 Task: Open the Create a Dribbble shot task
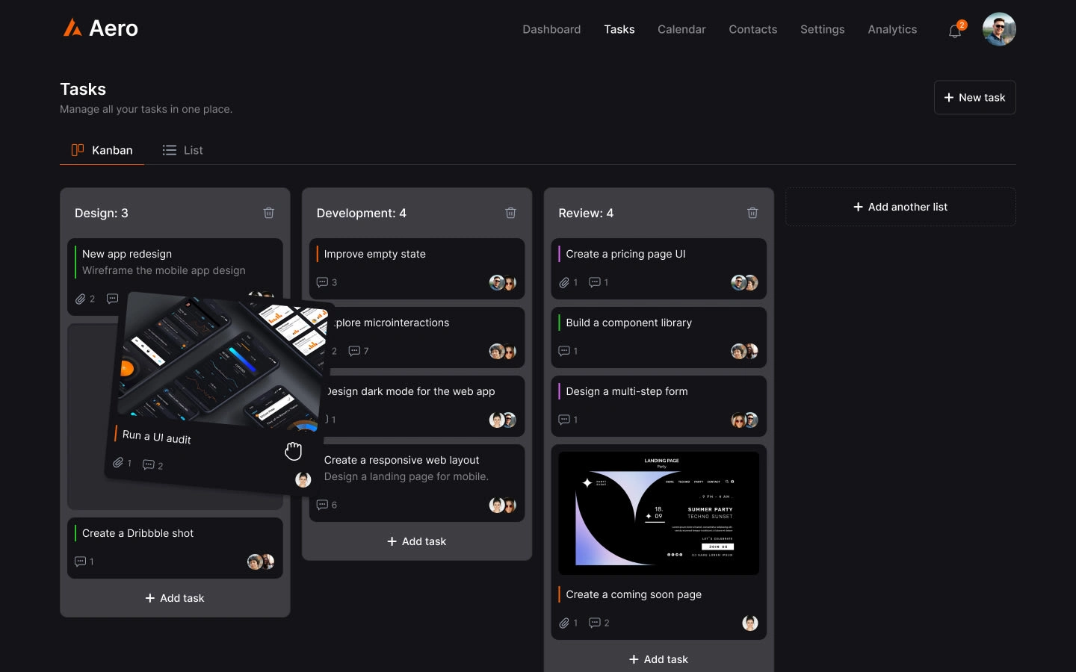tap(175, 548)
